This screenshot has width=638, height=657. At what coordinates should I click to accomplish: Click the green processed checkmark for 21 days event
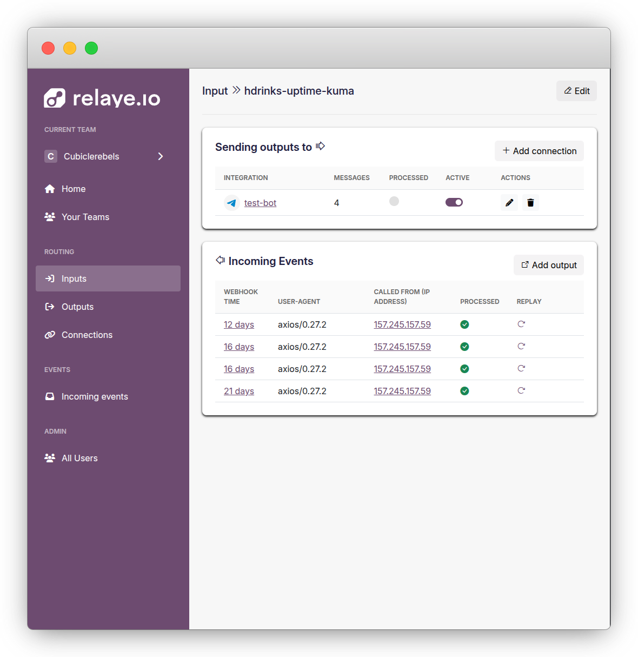(x=464, y=390)
